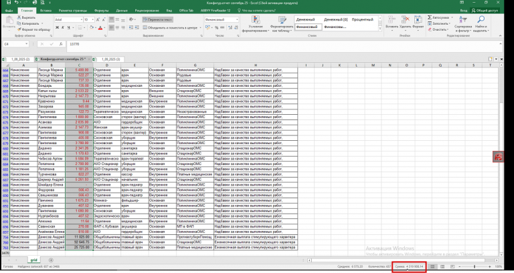Switch to the 1_09_2025 (3) workbook tab
The height and width of the screenshot is (273, 514).
(x=110, y=59)
